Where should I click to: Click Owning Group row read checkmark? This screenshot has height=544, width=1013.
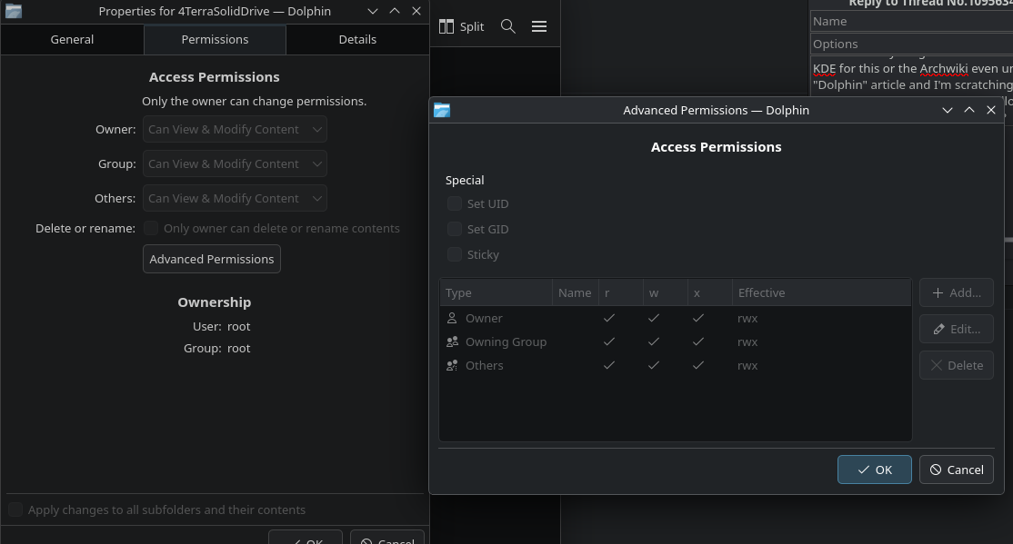608,342
